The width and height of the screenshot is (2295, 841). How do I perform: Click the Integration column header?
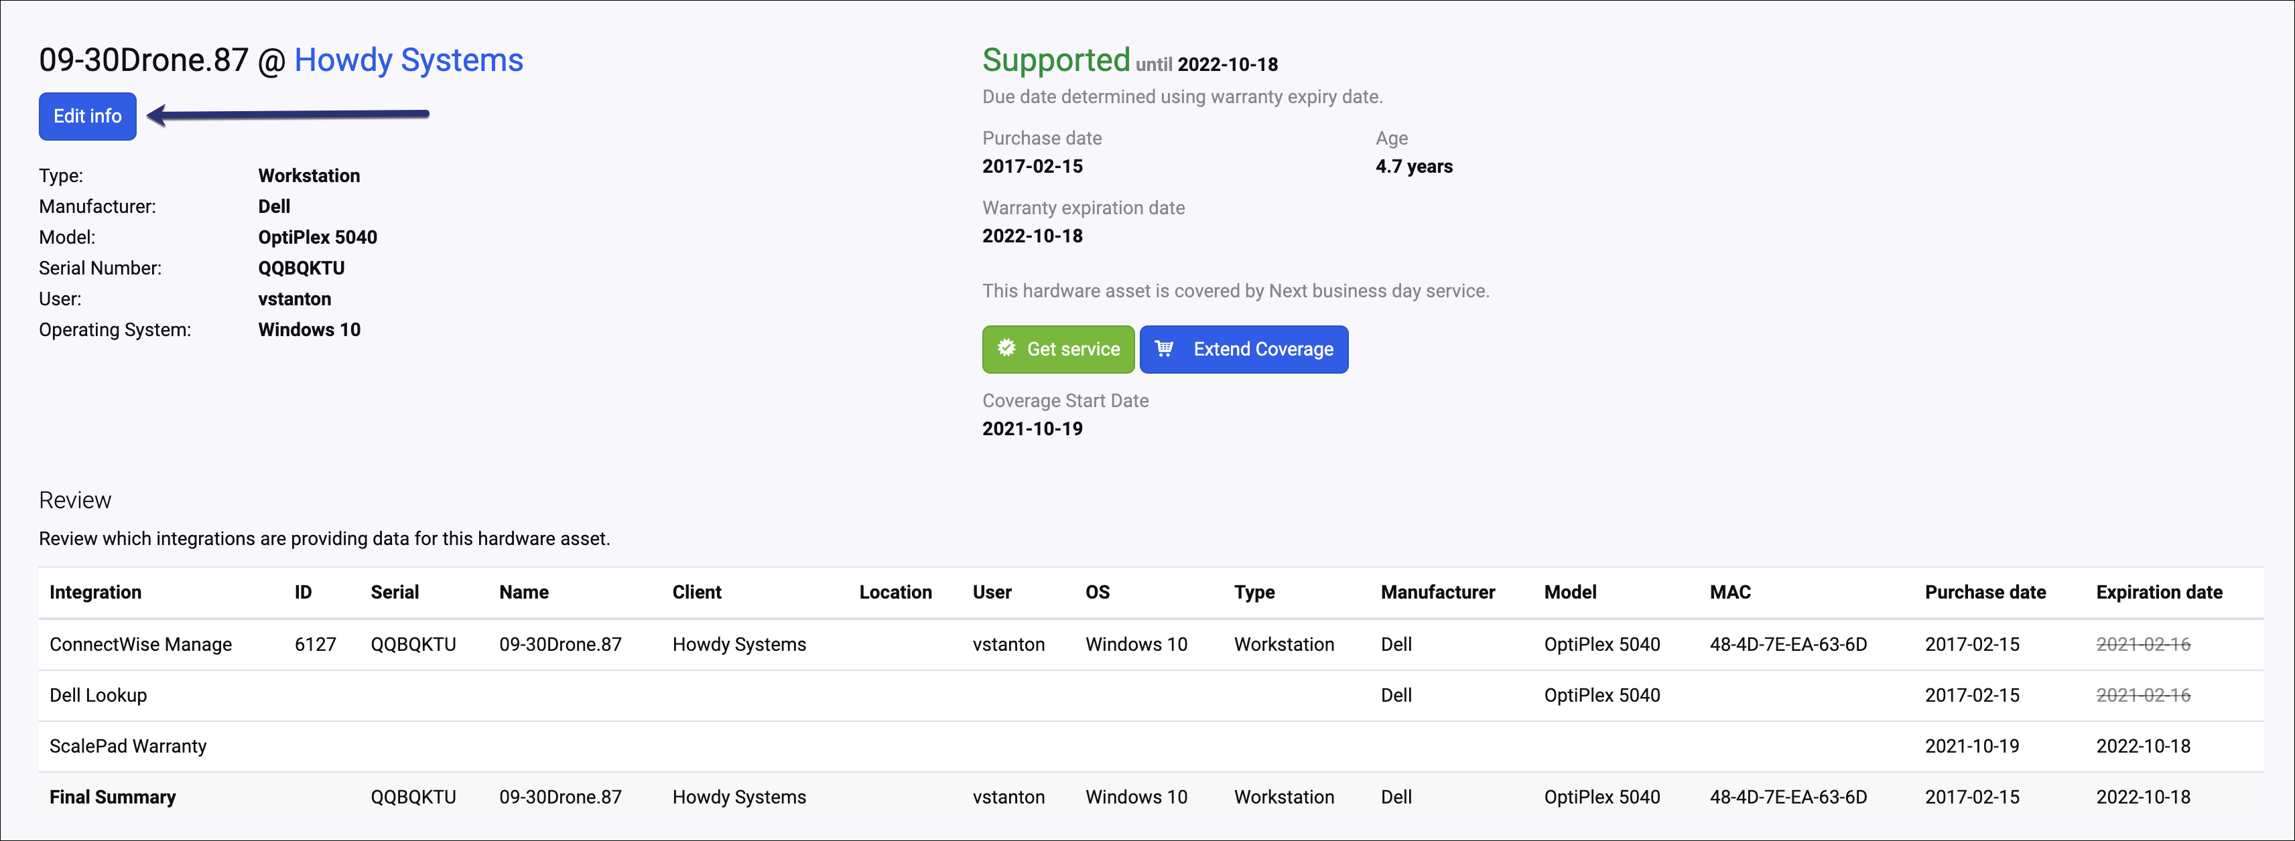95,592
